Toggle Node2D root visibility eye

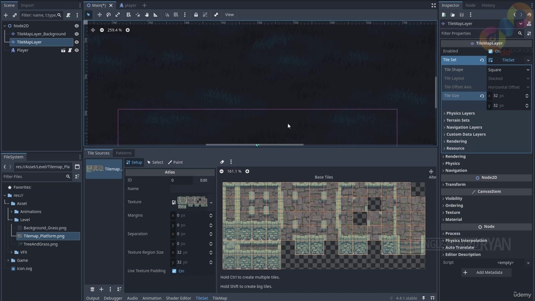[x=76, y=26]
